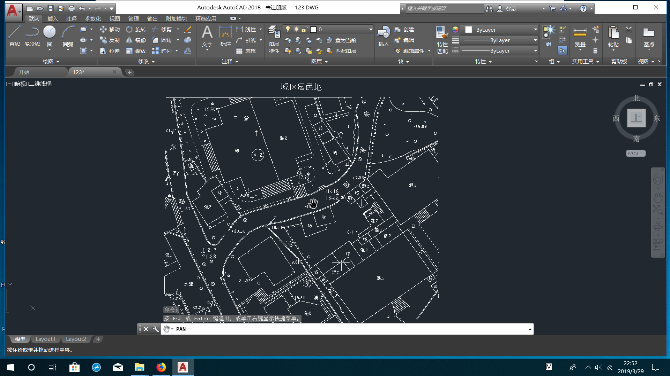Click the PAN command line field
The height and width of the screenshot is (376, 670).
click(244, 329)
